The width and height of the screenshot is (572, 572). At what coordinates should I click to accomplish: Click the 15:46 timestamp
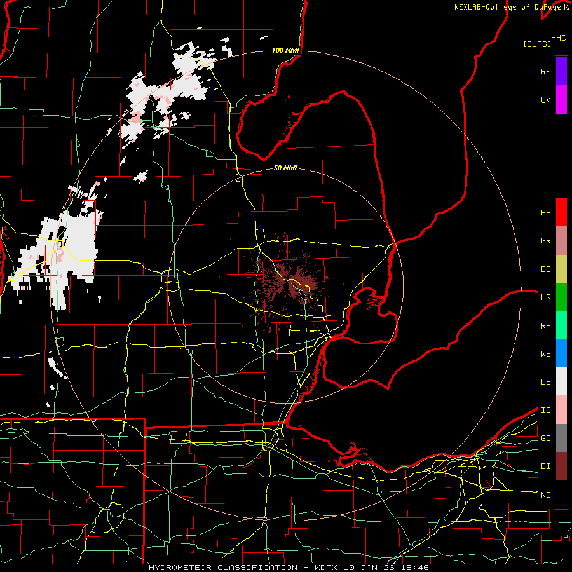point(416,568)
